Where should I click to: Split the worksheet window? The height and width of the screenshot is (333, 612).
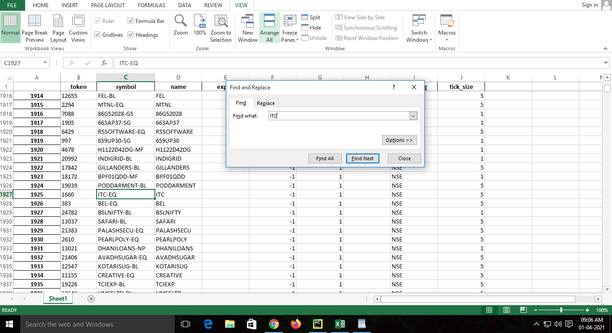[x=311, y=17]
